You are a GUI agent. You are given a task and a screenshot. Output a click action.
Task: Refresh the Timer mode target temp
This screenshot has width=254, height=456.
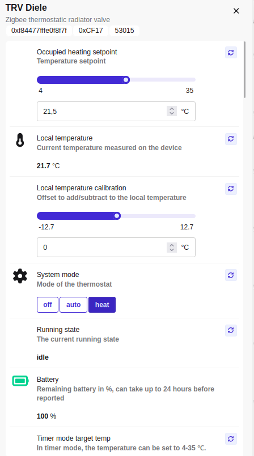[x=231, y=439]
